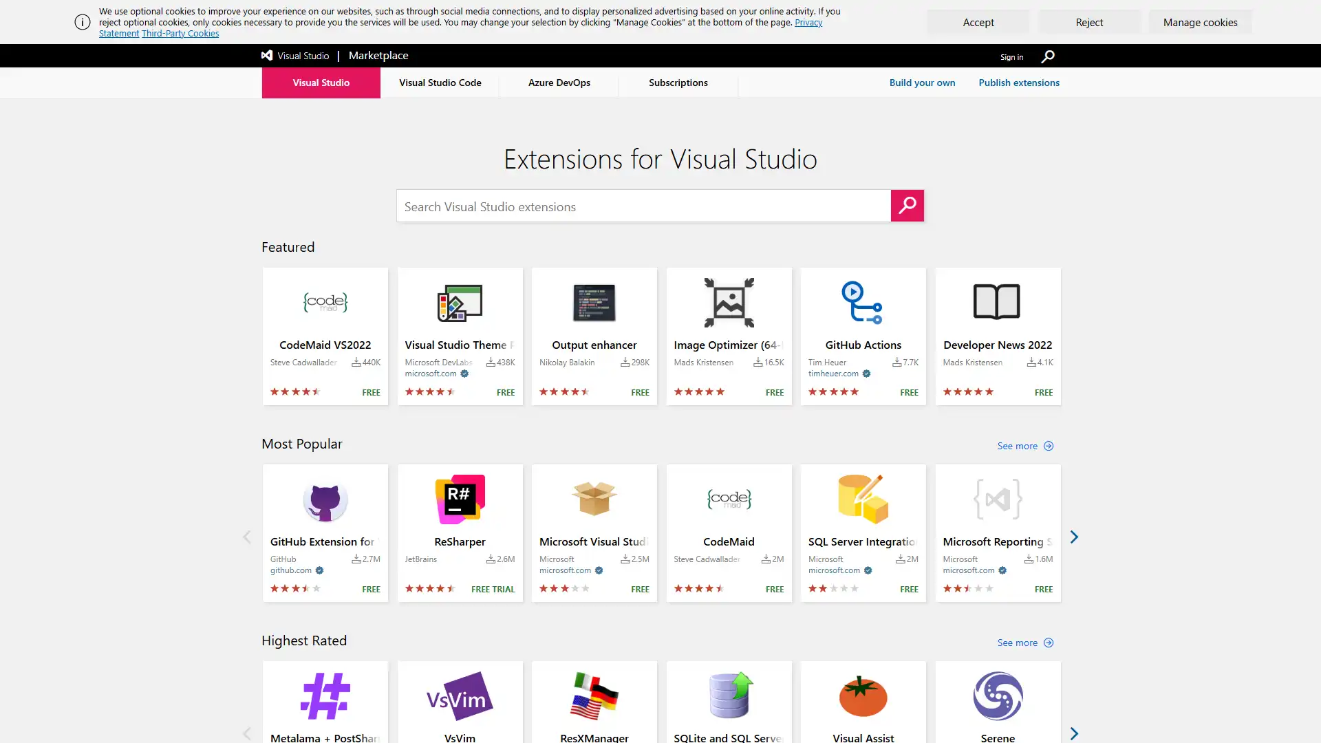The image size is (1321, 743).
Task: Open the CodeMaid VS2022 extension icon
Action: tap(325, 303)
